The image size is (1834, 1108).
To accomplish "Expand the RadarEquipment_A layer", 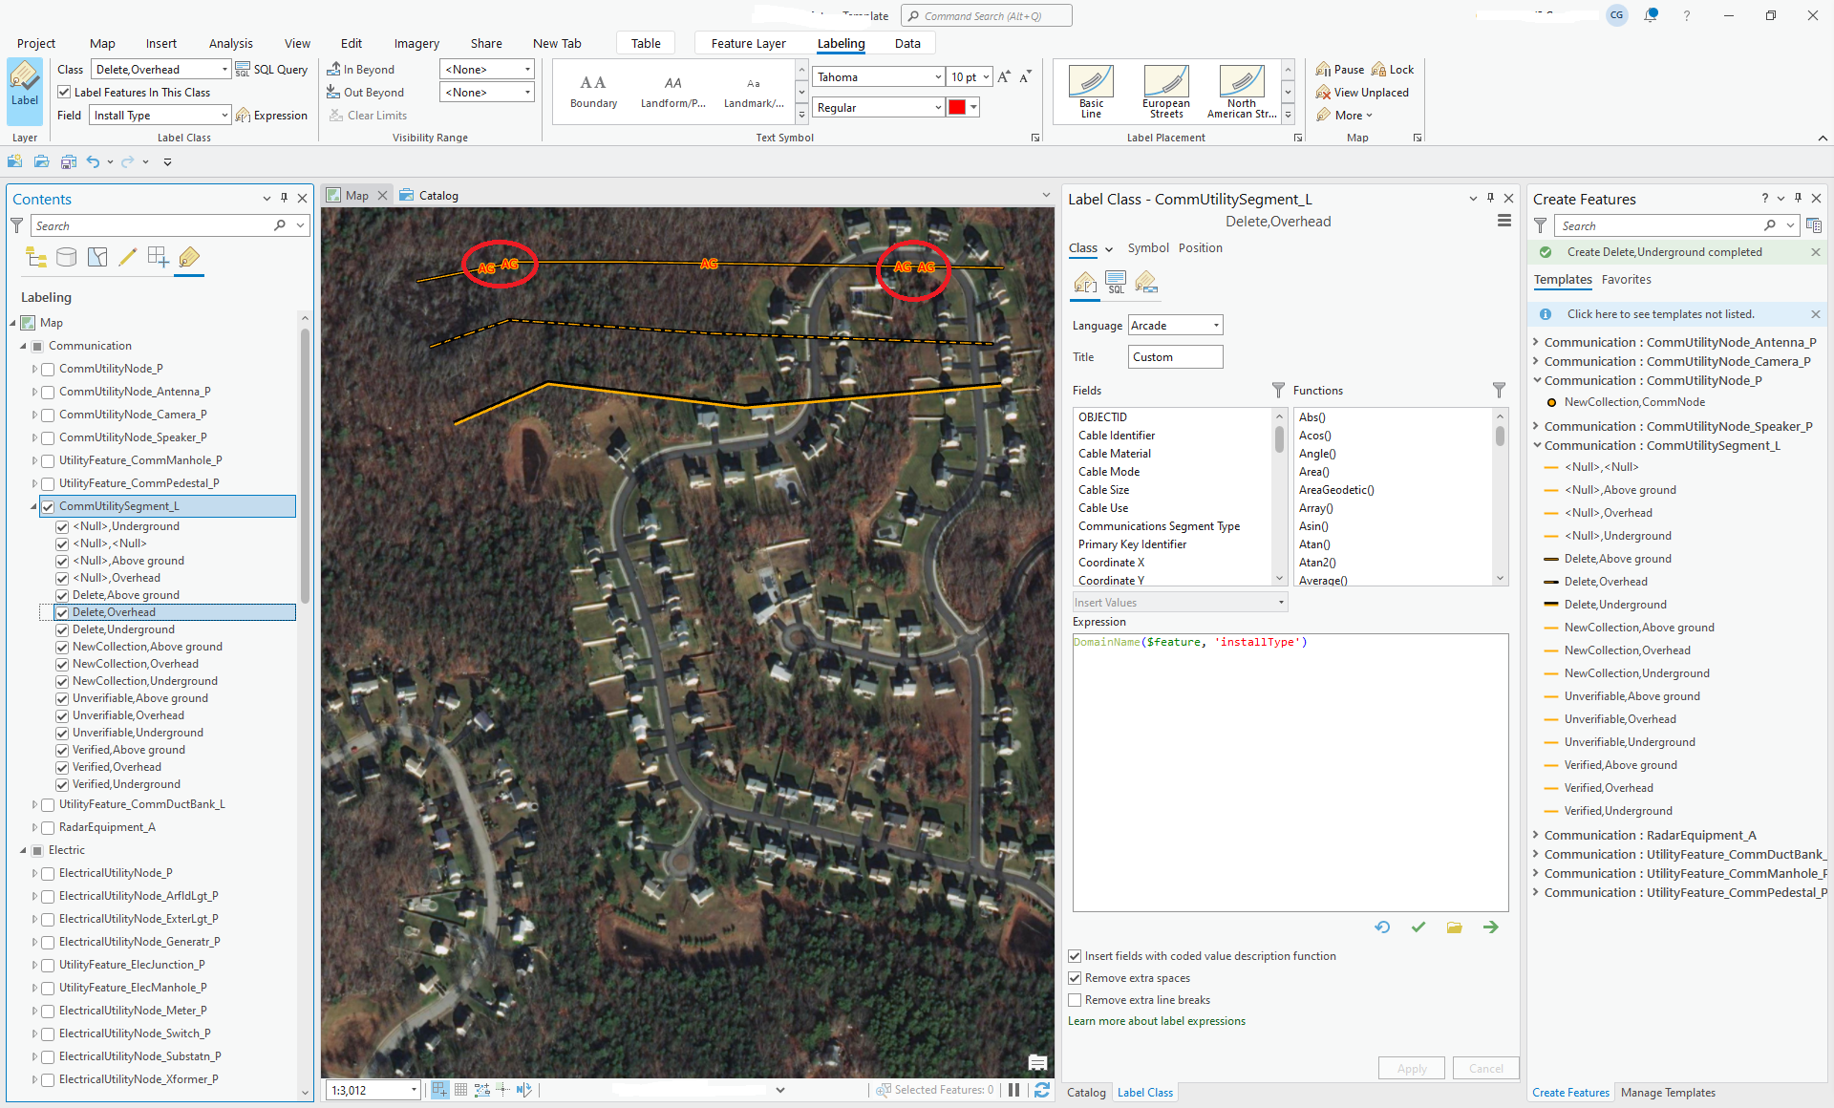I will [34, 827].
